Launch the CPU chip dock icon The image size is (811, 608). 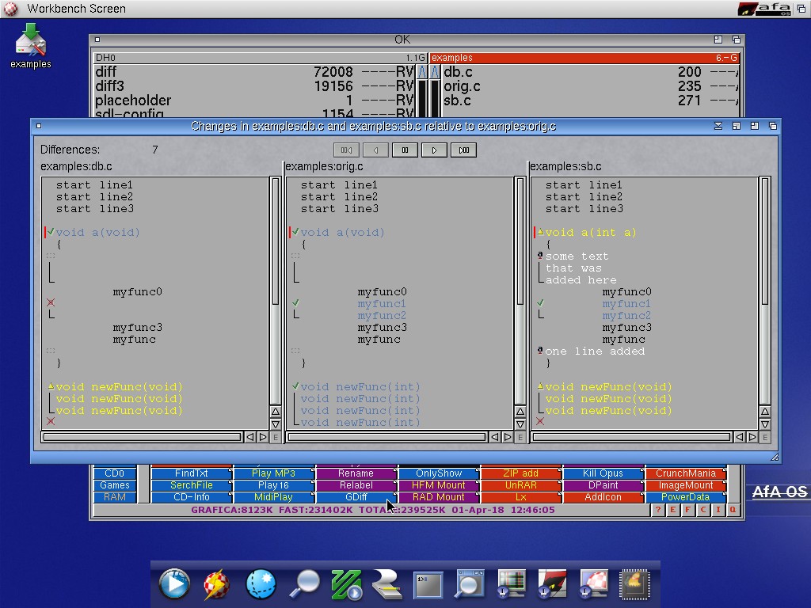point(634,584)
